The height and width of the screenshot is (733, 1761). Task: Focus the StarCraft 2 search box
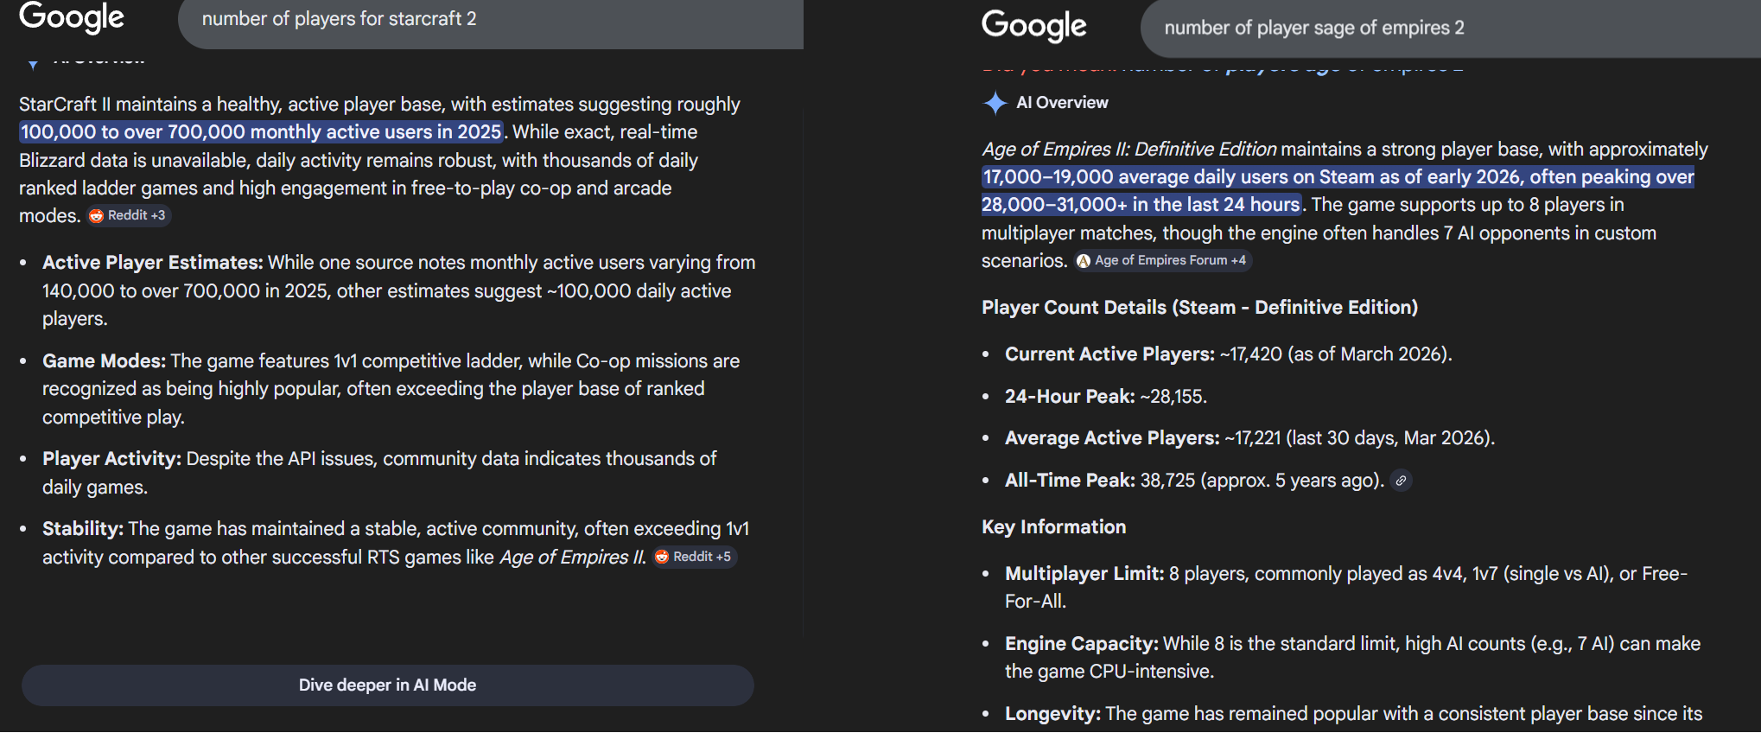(484, 19)
